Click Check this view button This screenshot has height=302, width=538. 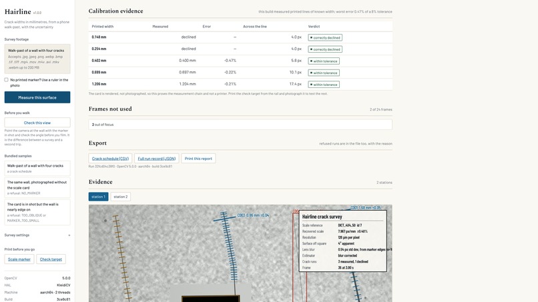(37, 123)
